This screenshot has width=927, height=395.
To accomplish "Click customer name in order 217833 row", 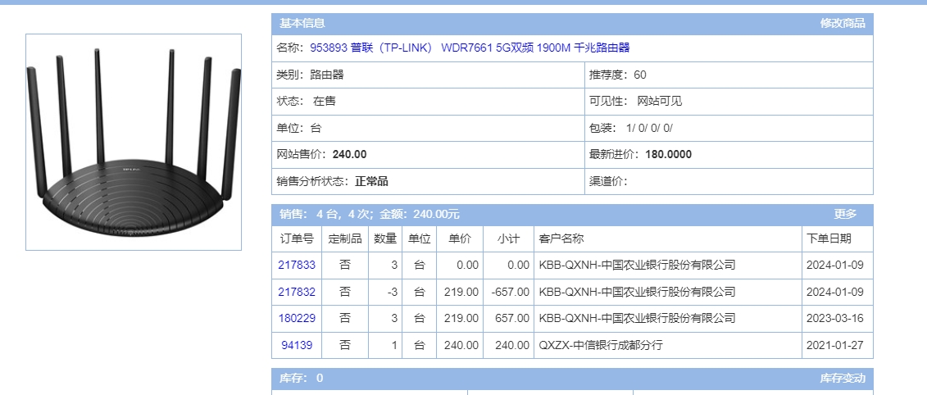I will tap(637, 265).
